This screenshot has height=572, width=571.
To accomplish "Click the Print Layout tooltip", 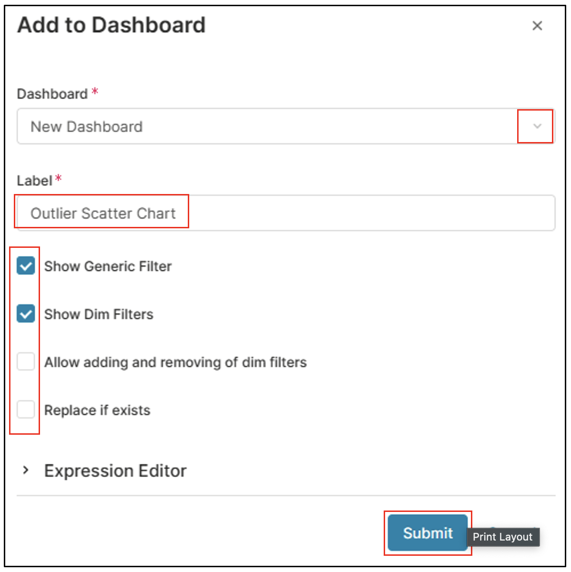I will (x=502, y=537).
